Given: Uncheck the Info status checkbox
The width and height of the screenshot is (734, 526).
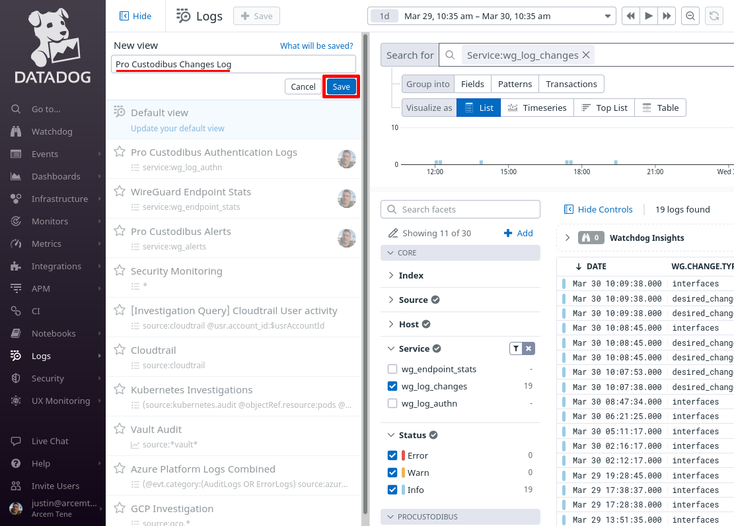Looking at the screenshot, I should [392, 490].
